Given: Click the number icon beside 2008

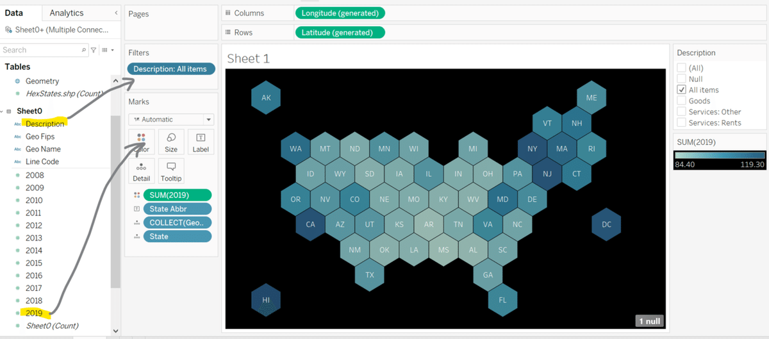Looking at the screenshot, I should point(17,176).
